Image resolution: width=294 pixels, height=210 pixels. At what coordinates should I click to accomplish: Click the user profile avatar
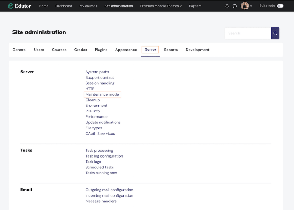[x=245, y=6]
